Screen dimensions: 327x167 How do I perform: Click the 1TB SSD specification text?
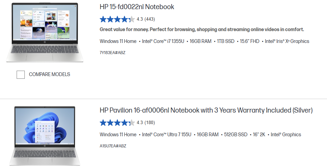tap(226, 41)
